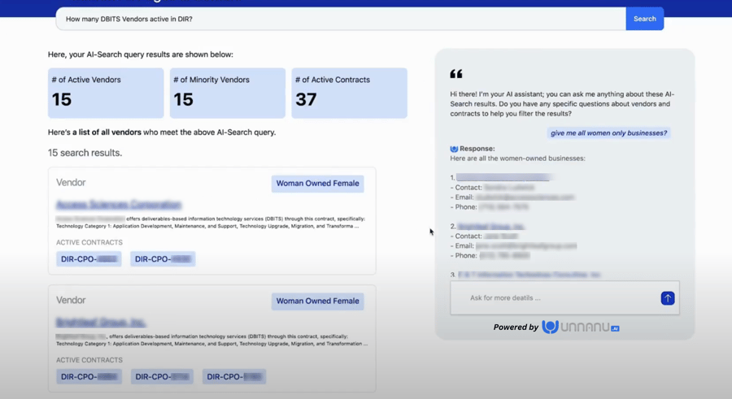The image size is (732, 399).
Task: Click blurred phone of business 2 in chat
Action: point(504,256)
